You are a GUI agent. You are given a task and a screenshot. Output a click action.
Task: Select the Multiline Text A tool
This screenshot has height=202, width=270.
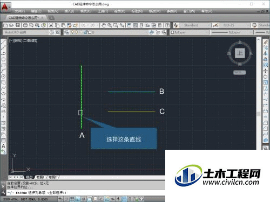pos(3,146)
